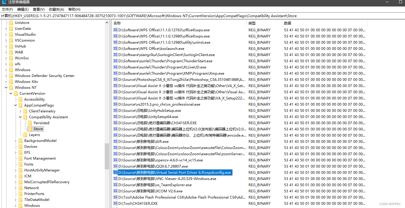Image resolution: width=405 pixels, height=208 pixels.
Task: Select the opencv-4.6.0-vc14_vc15.exe entry
Action: coord(161,160)
